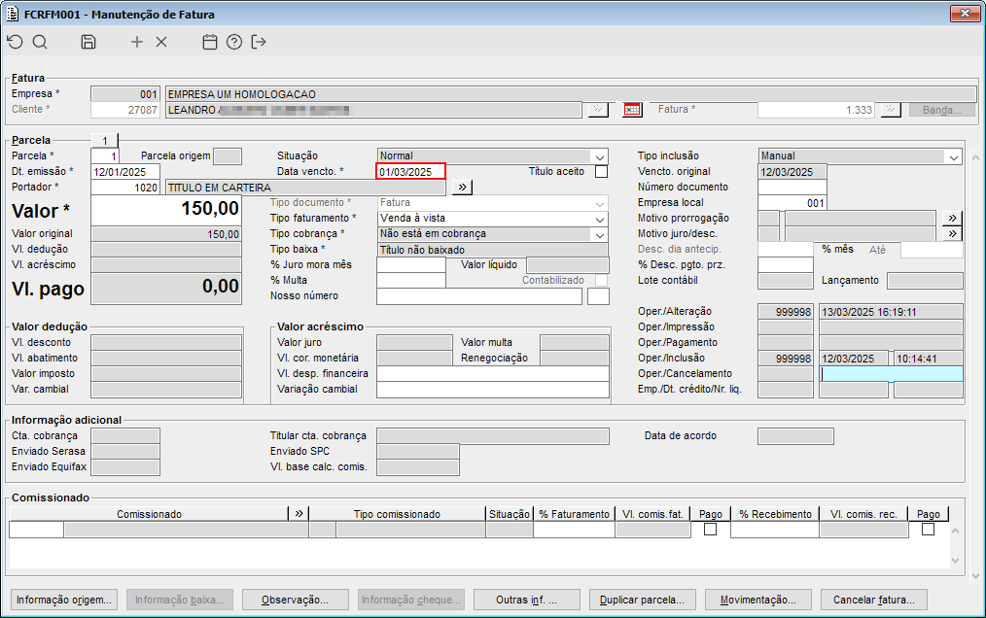Click the X delete icon in toolbar
The width and height of the screenshot is (986, 618).
[161, 42]
